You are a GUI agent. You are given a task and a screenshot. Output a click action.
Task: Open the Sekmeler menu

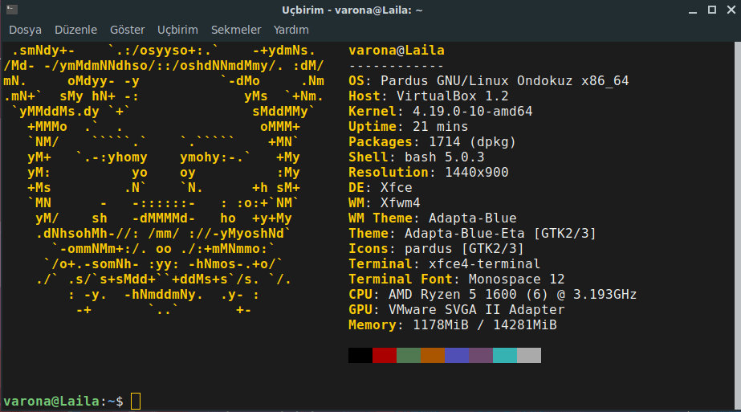[x=236, y=30]
